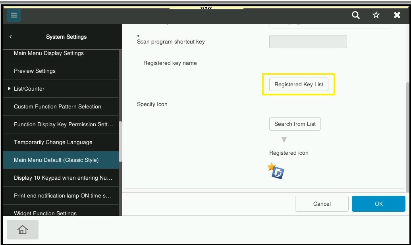Screen dimensions: 411x245
Task: Open Widget Function Settings
Action: tap(45, 213)
